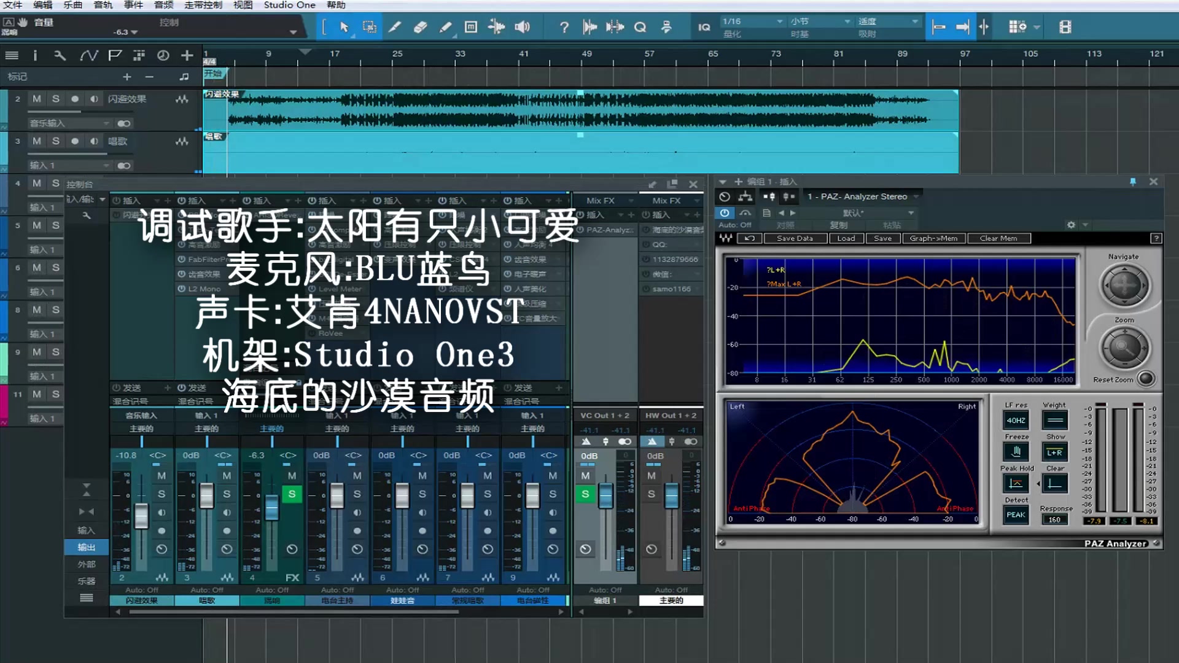Click Peak Hold icon in PAZ Analyzer
Screen dimensions: 1179x663
pyautogui.click(x=1016, y=483)
